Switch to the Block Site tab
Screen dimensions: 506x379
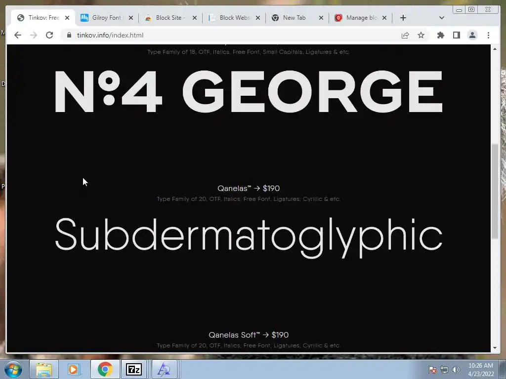[x=170, y=18]
